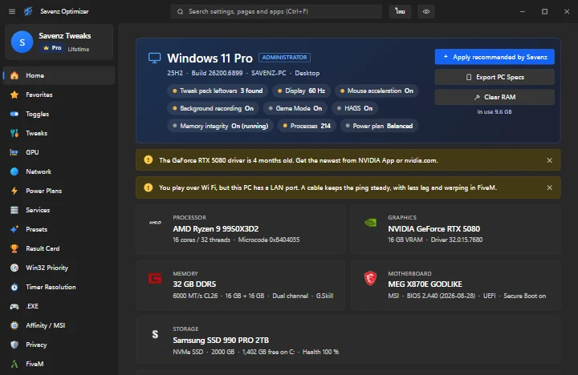Select the Samsung SSD 990 PRO 2TB text
The image size is (578, 375).
coord(221,340)
